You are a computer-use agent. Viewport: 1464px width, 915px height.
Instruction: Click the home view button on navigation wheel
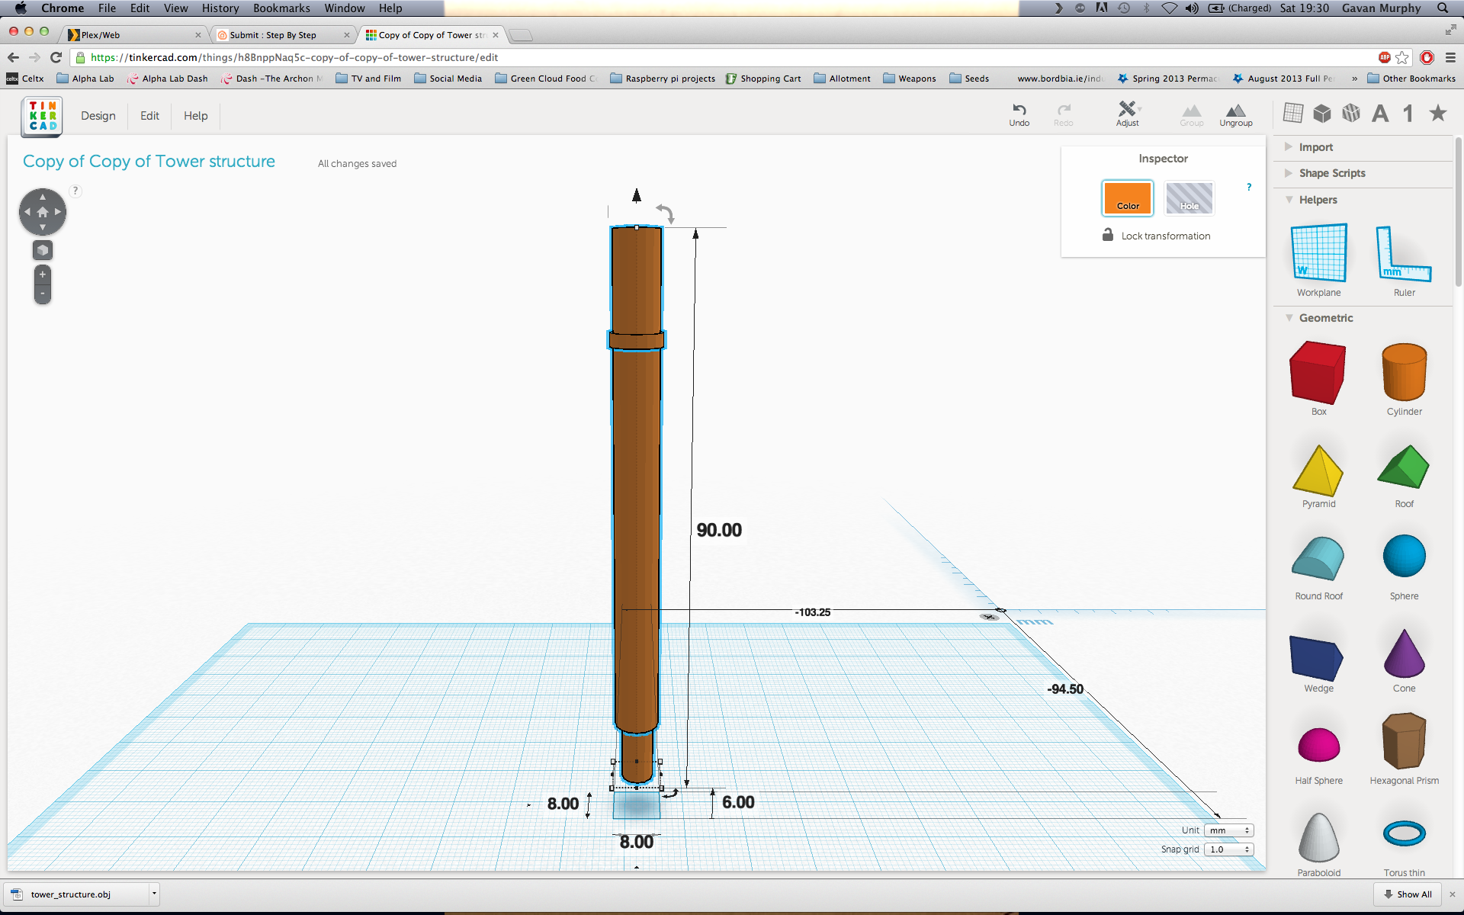[43, 212]
